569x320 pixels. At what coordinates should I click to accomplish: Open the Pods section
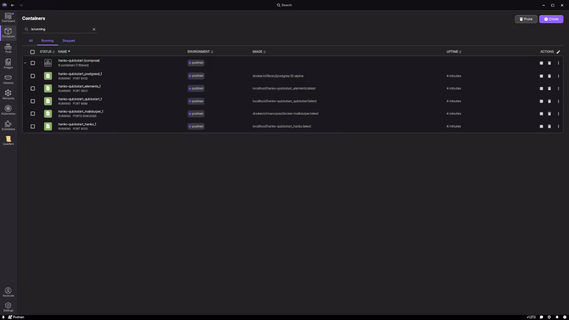coord(8,48)
